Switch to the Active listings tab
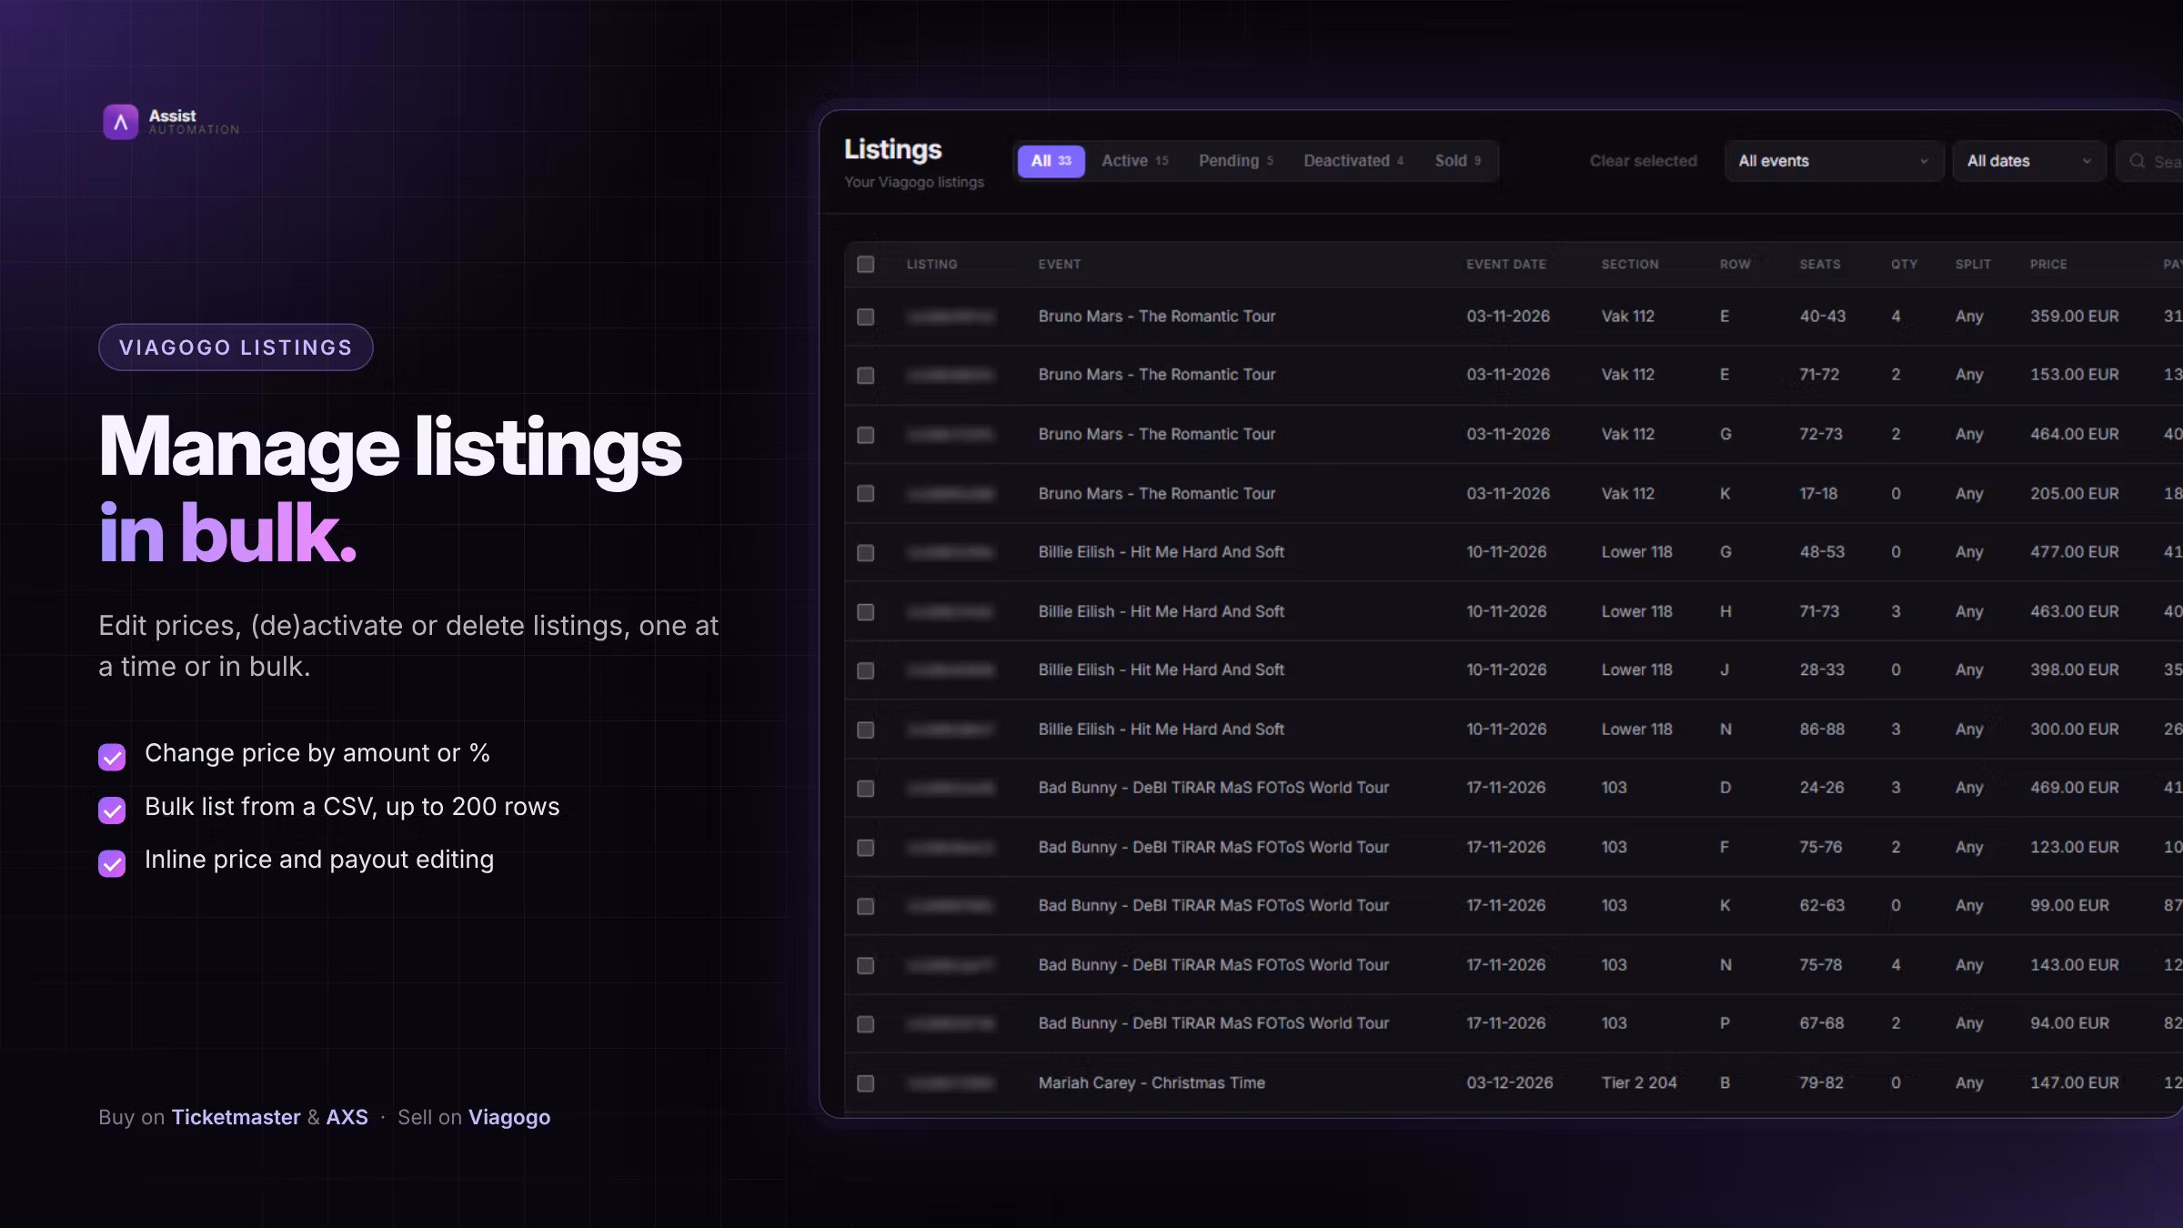2183x1228 pixels. 1135,161
